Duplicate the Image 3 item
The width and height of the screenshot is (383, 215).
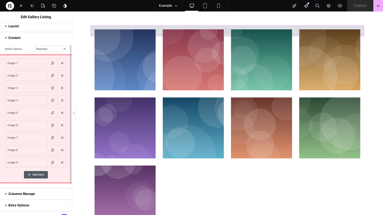(x=53, y=88)
